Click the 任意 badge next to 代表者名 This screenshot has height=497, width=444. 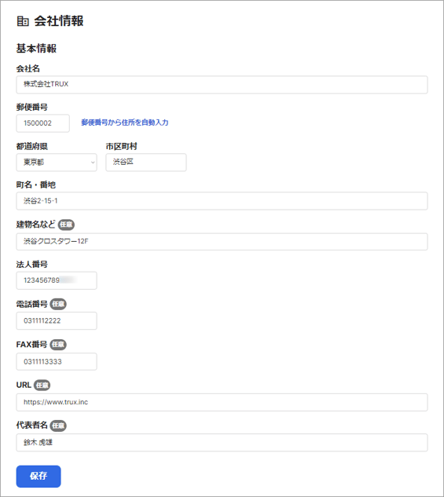click(x=58, y=426)
